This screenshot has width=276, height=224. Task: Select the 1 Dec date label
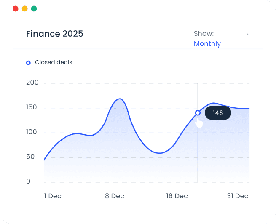[x=53, y=196]
